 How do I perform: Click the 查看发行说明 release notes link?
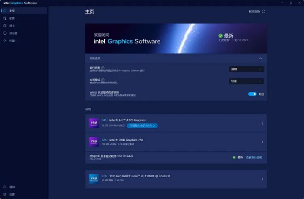coord(254,157)
